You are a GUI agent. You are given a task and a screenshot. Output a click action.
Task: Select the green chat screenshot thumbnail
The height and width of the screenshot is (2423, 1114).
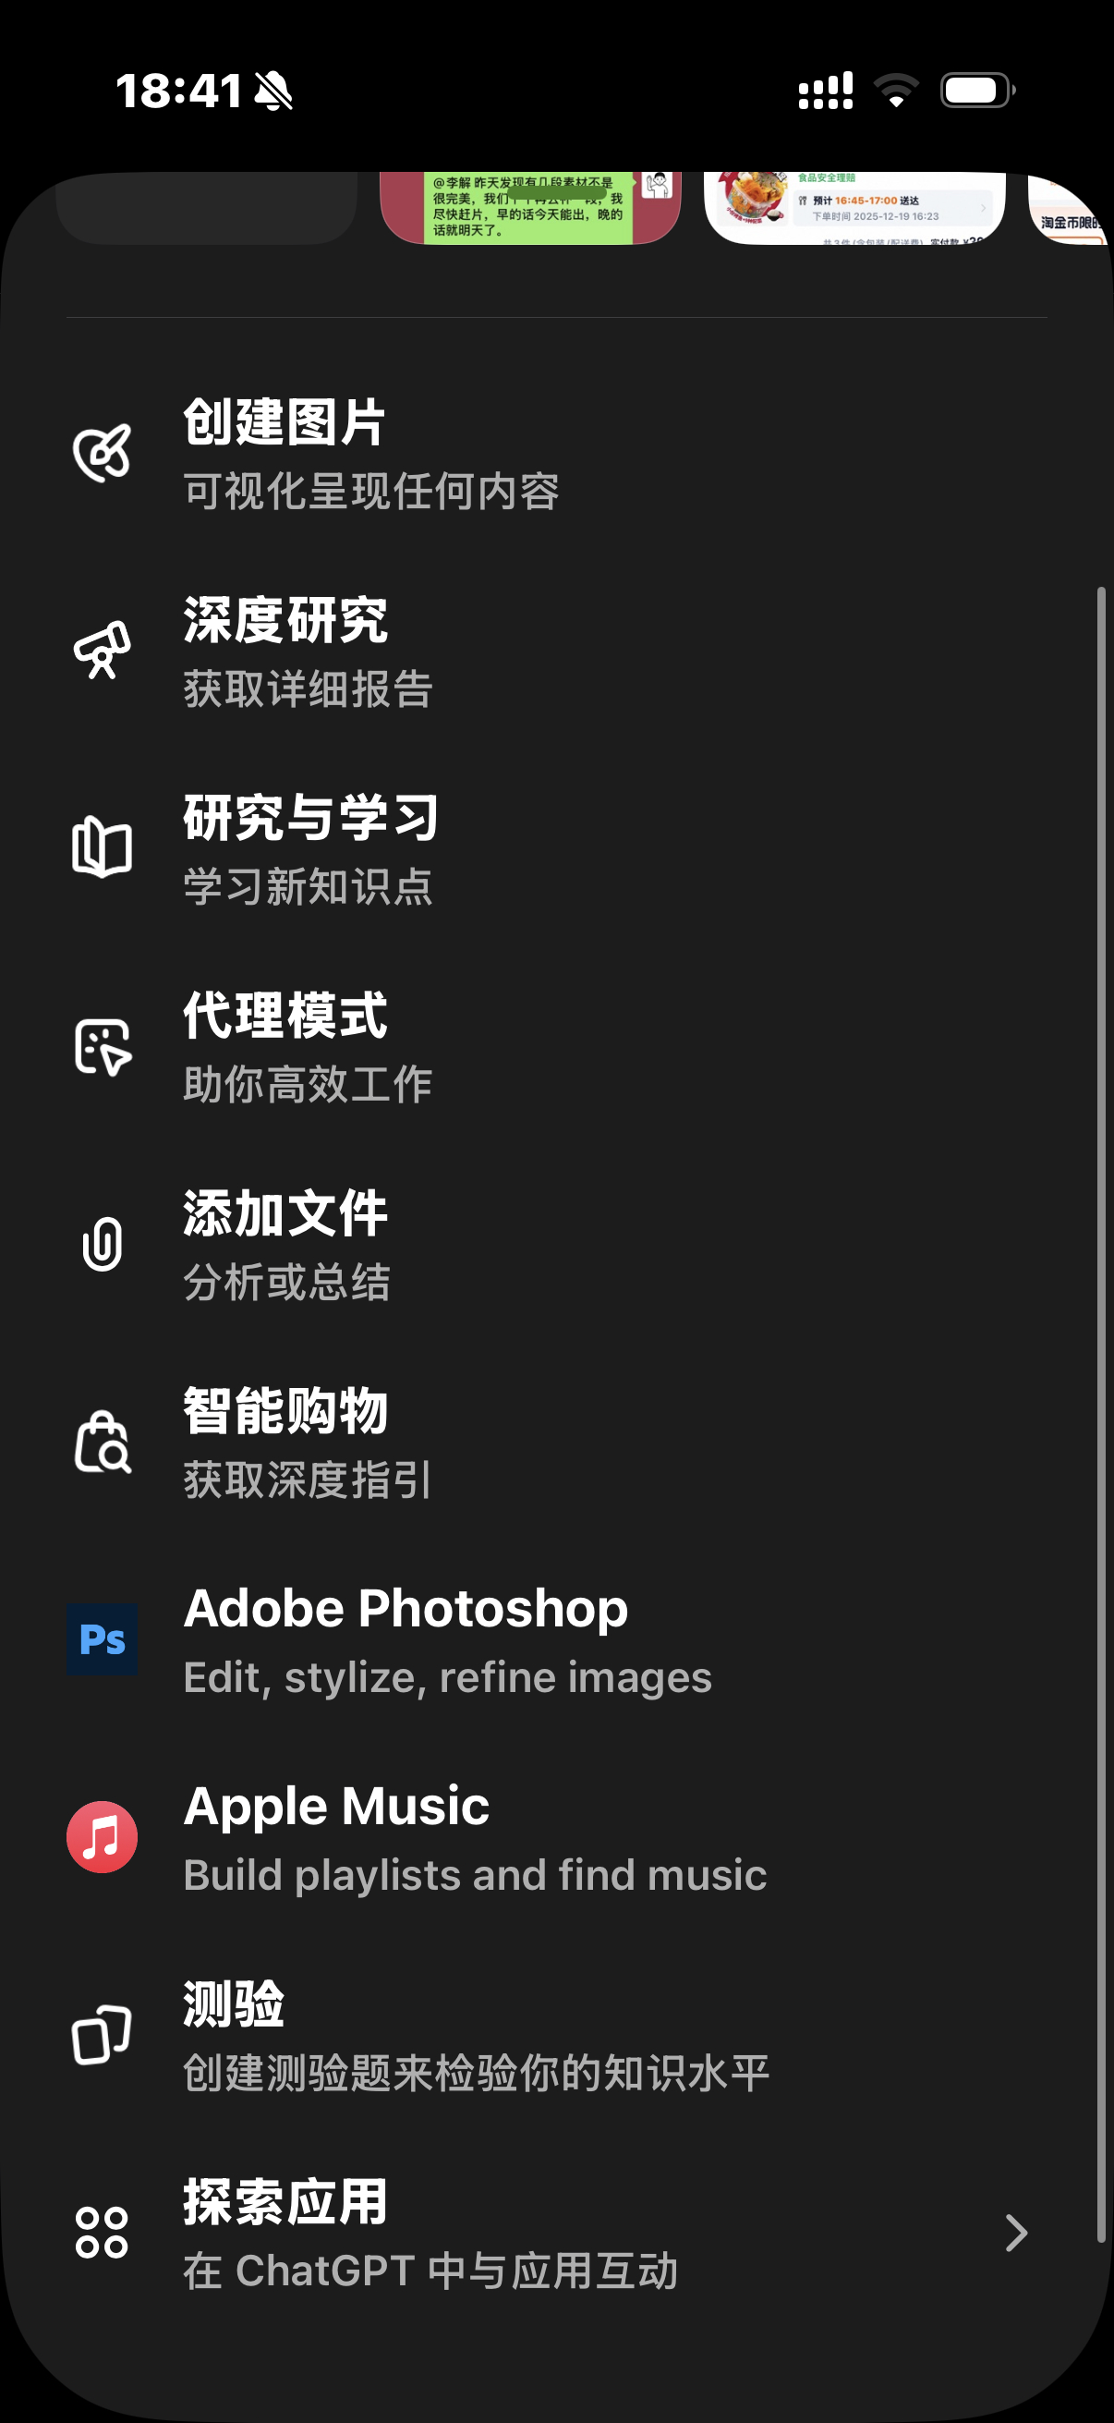click(x=529, y=207)
